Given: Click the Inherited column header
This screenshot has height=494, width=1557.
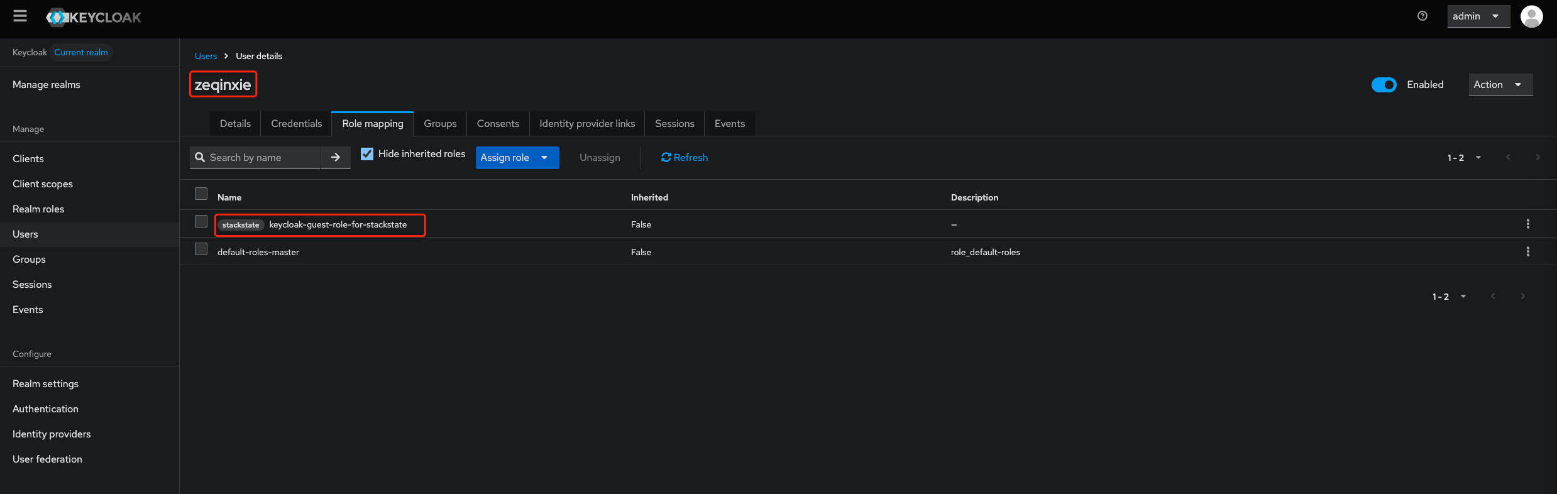Looking at the screenshot, I should click(649, 197).
